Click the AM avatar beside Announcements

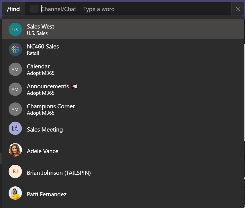pyautogui.click(x=15, y=89)
